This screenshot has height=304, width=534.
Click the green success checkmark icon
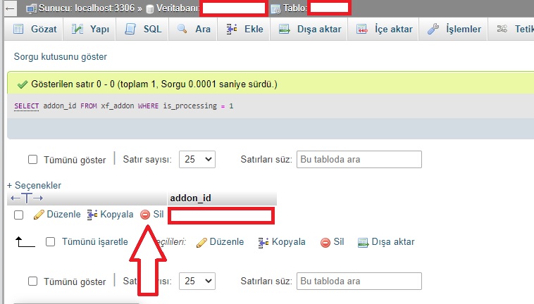point(23,84)
